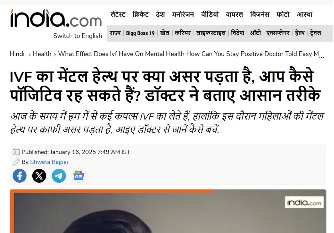Click the pencil icon beside author
The image size is (334, 233).
point(16,162)
